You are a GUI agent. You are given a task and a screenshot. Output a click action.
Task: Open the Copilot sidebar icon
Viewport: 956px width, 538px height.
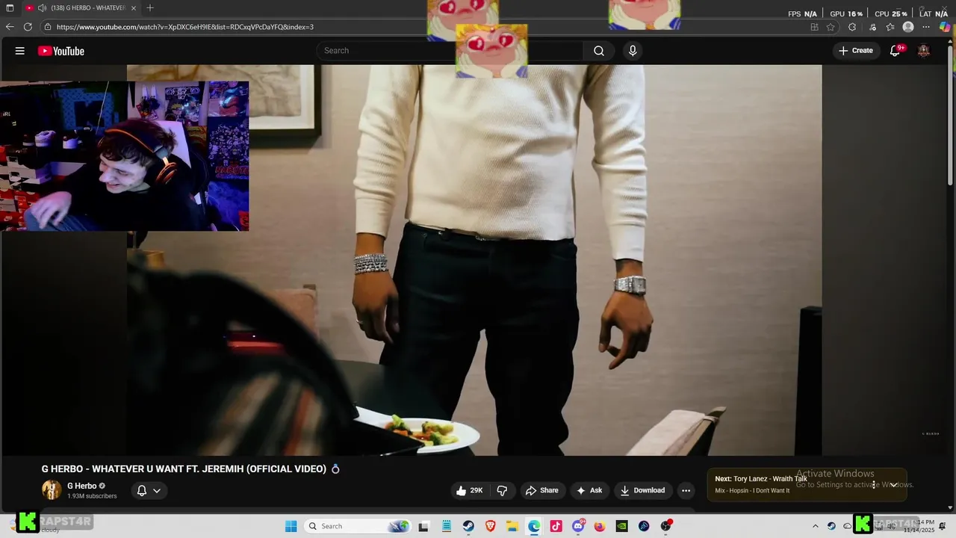(945, 27)
